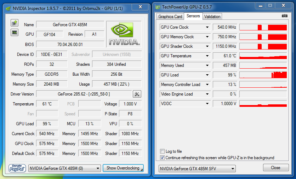Click the Donate PayPal icon
The width and height of the screenshot is (296, 179).
(17, 168)
